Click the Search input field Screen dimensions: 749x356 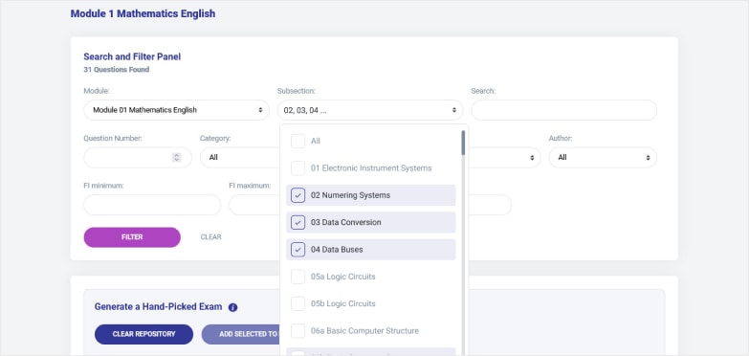(564, 110)
